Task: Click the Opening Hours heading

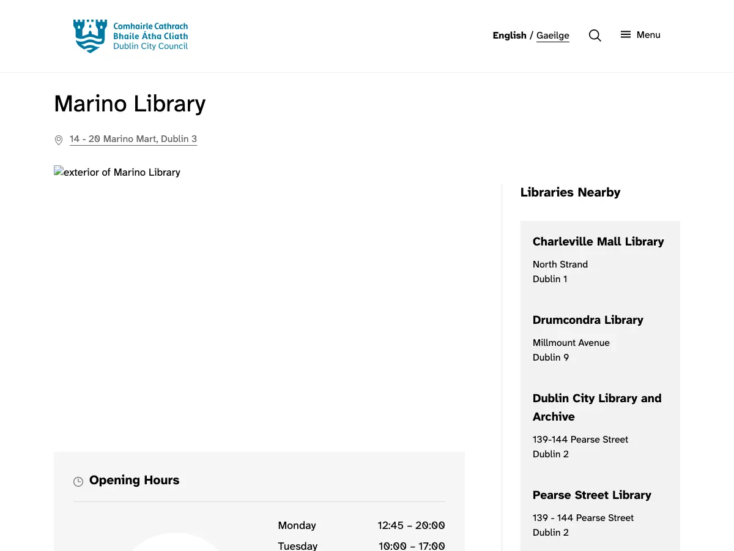Action: (135, 480)
